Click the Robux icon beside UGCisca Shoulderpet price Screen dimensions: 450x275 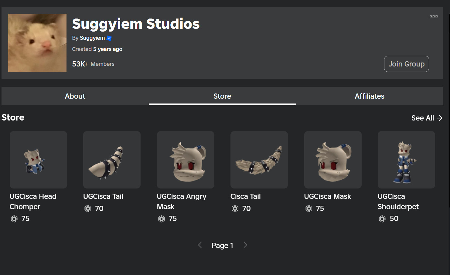[382, 219]
